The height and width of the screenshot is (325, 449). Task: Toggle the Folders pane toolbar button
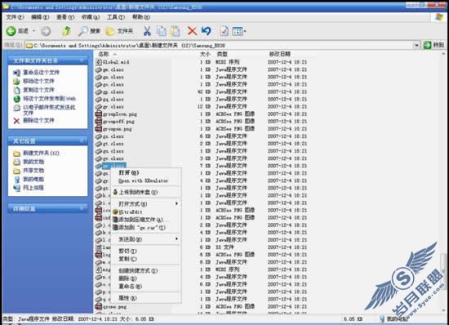(119, 31)
